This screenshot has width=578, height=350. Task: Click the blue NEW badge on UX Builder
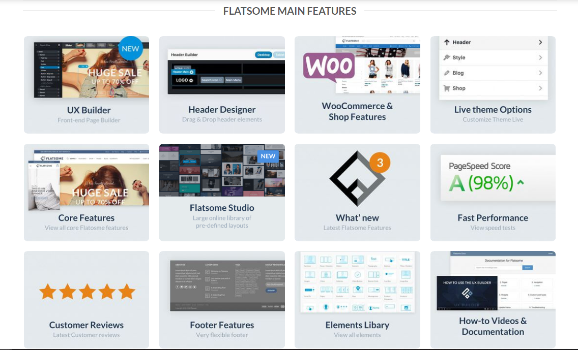click(x=130, y=48)
